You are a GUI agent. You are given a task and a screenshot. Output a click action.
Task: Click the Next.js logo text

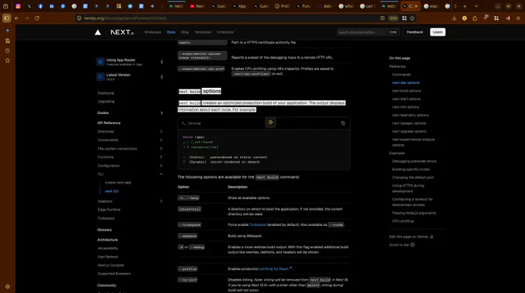(122, 32)
